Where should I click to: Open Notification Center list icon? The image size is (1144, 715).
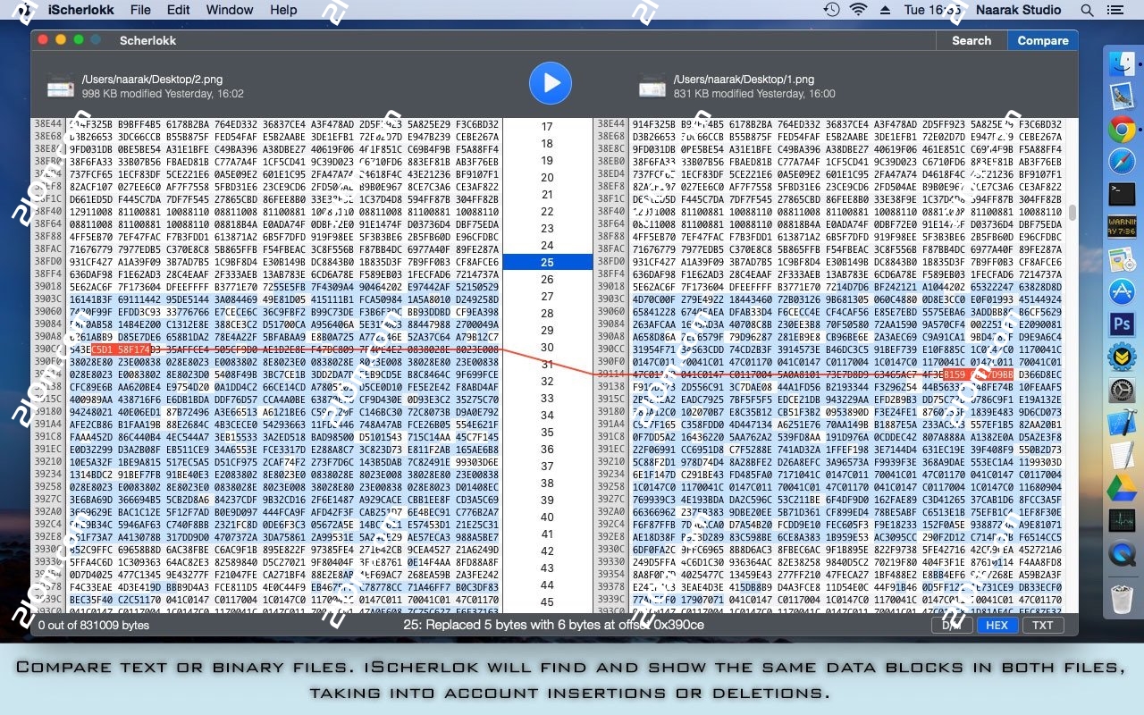point(1114,10)
